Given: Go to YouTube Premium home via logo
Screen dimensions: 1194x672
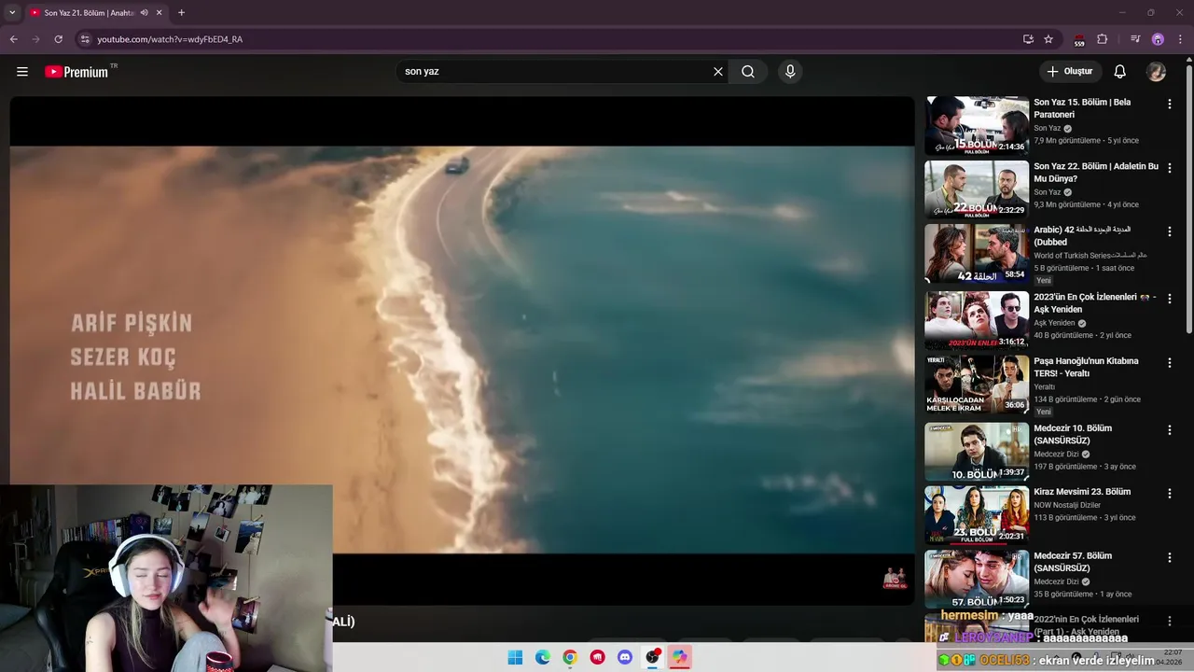Looking at the screenshot, I should click(x=76, y=72).
